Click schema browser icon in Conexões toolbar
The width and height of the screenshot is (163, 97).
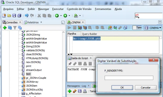[x=20, y=28]
